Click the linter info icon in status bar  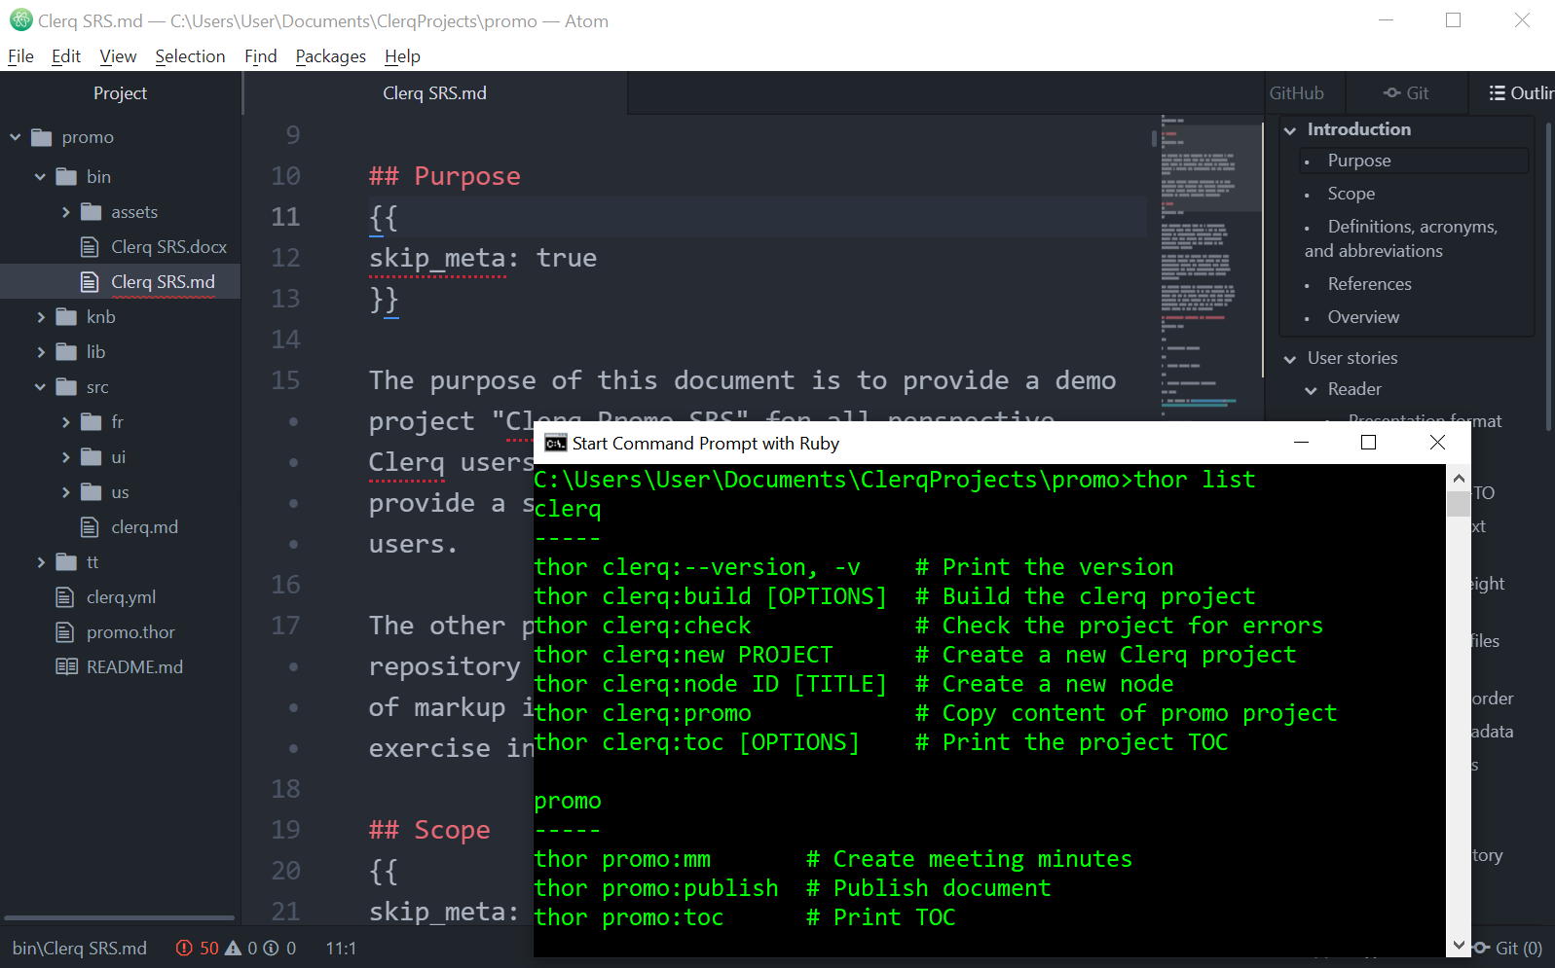[272, 948]
